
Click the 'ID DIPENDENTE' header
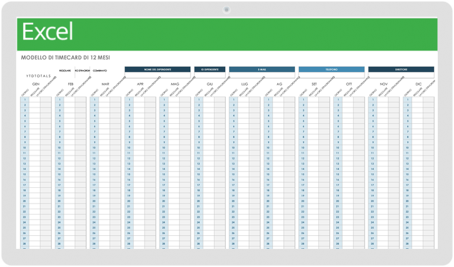210,69
